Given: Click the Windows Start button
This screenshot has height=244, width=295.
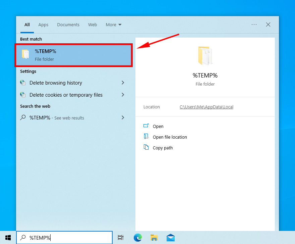Looking at the screenshot, I should pos(8,237).
